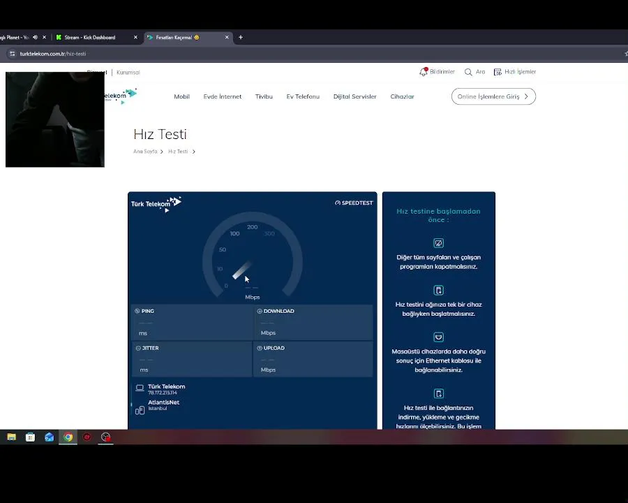Screen dimensions: 628x503
Task: Click the speedometer gauge needle
Action: (x=241, y=270)
